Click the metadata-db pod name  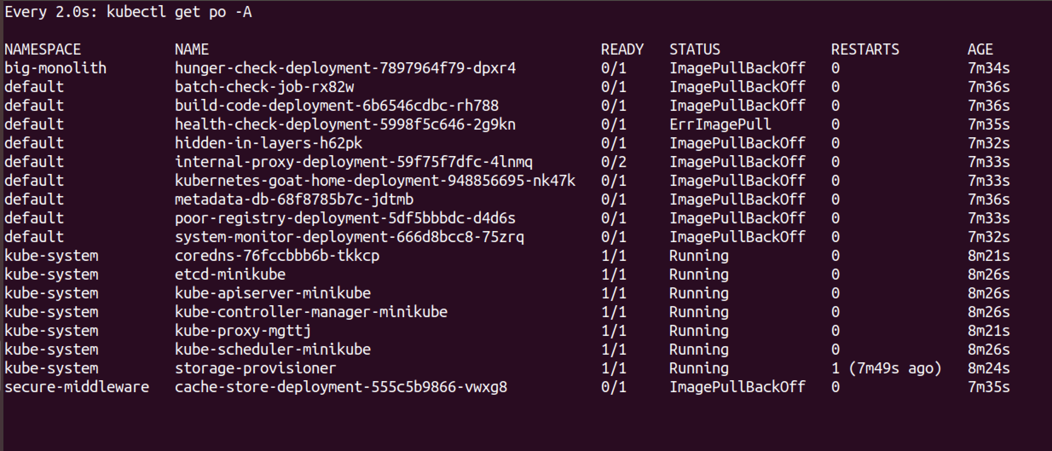[294, 199]
